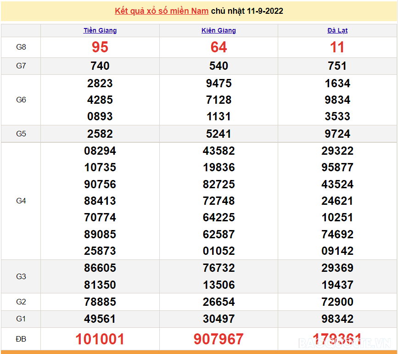This screenshot has width=398, height=354.
Task: Click the red G8 number 11
Action: 337,47
